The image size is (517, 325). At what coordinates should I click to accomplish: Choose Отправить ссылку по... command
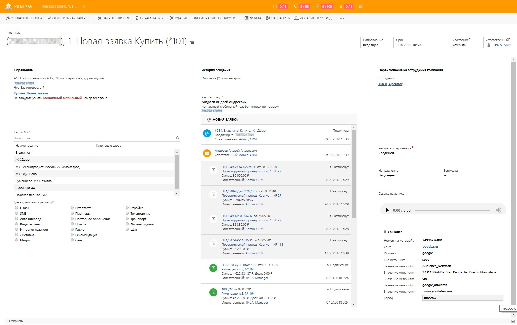coord(217,18)
